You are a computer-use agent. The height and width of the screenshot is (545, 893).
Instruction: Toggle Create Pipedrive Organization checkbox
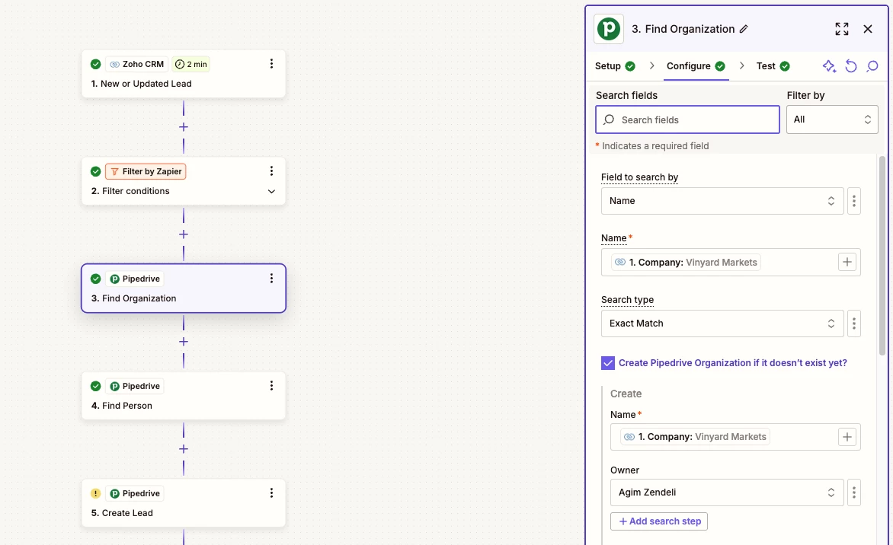point(608,363)
